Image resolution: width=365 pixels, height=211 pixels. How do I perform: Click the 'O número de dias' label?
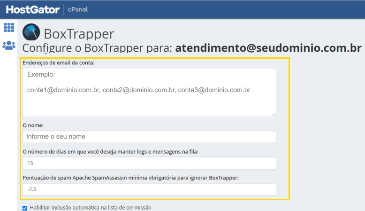(x=110, y=151)
